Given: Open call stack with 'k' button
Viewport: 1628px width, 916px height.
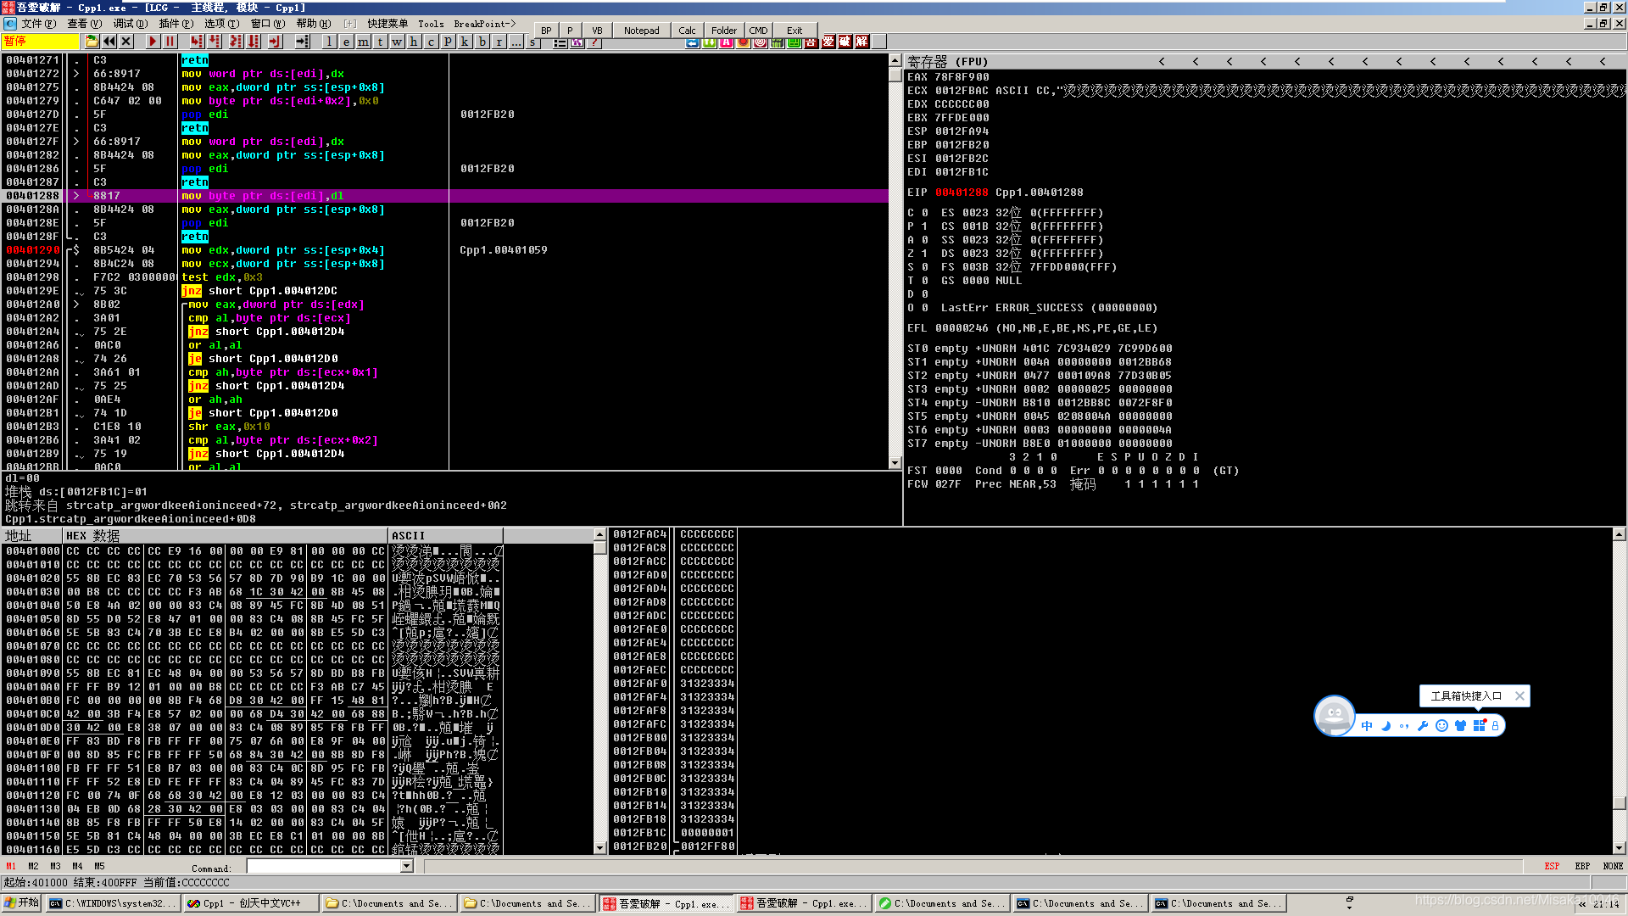Looking at the screenshot, I should coord(465,42).
